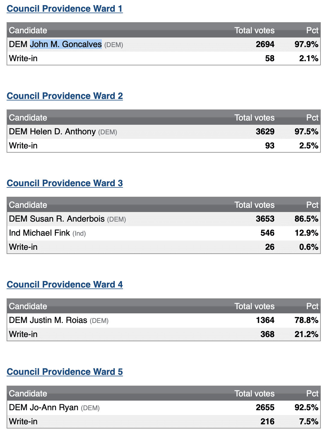Open the Council Providence Ward 1 link
This screenshot has height=439, width=328.
65,9
